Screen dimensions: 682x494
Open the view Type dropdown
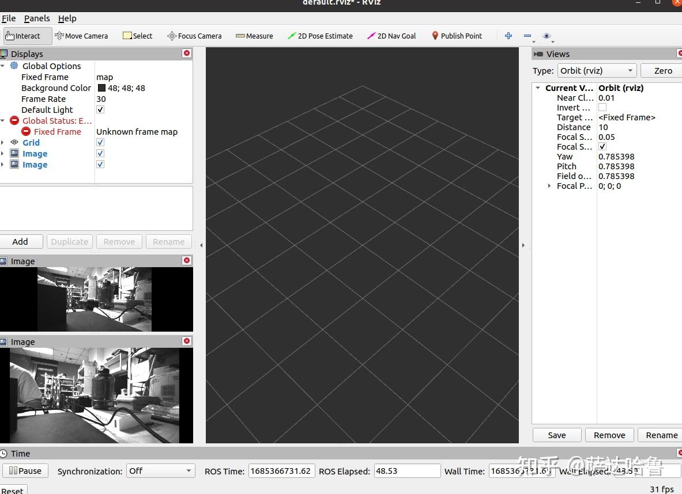coord(597,70)
